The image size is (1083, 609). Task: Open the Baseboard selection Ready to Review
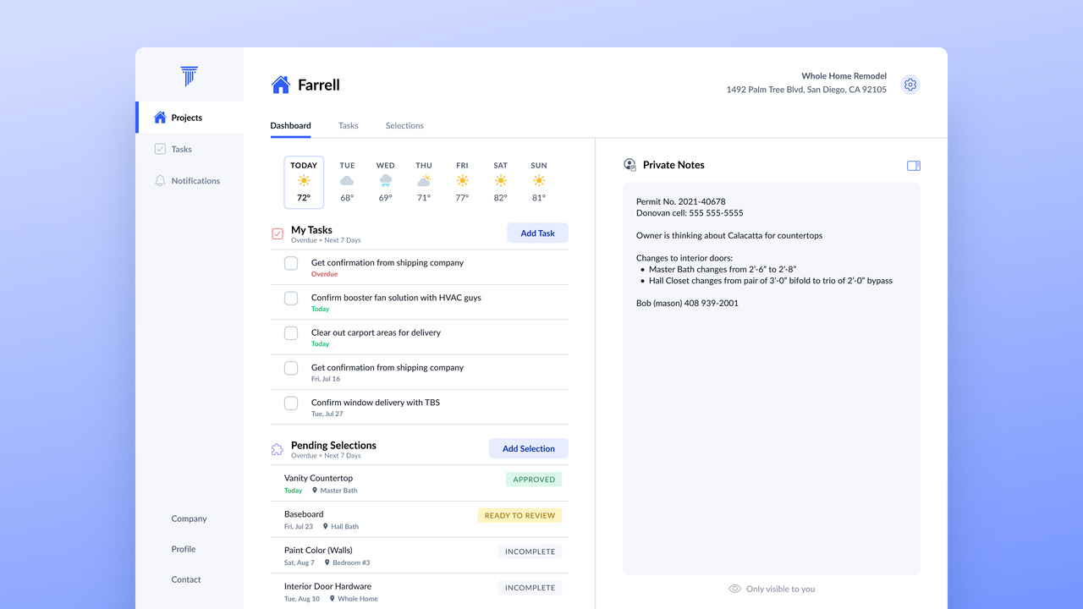coord(519,515)
